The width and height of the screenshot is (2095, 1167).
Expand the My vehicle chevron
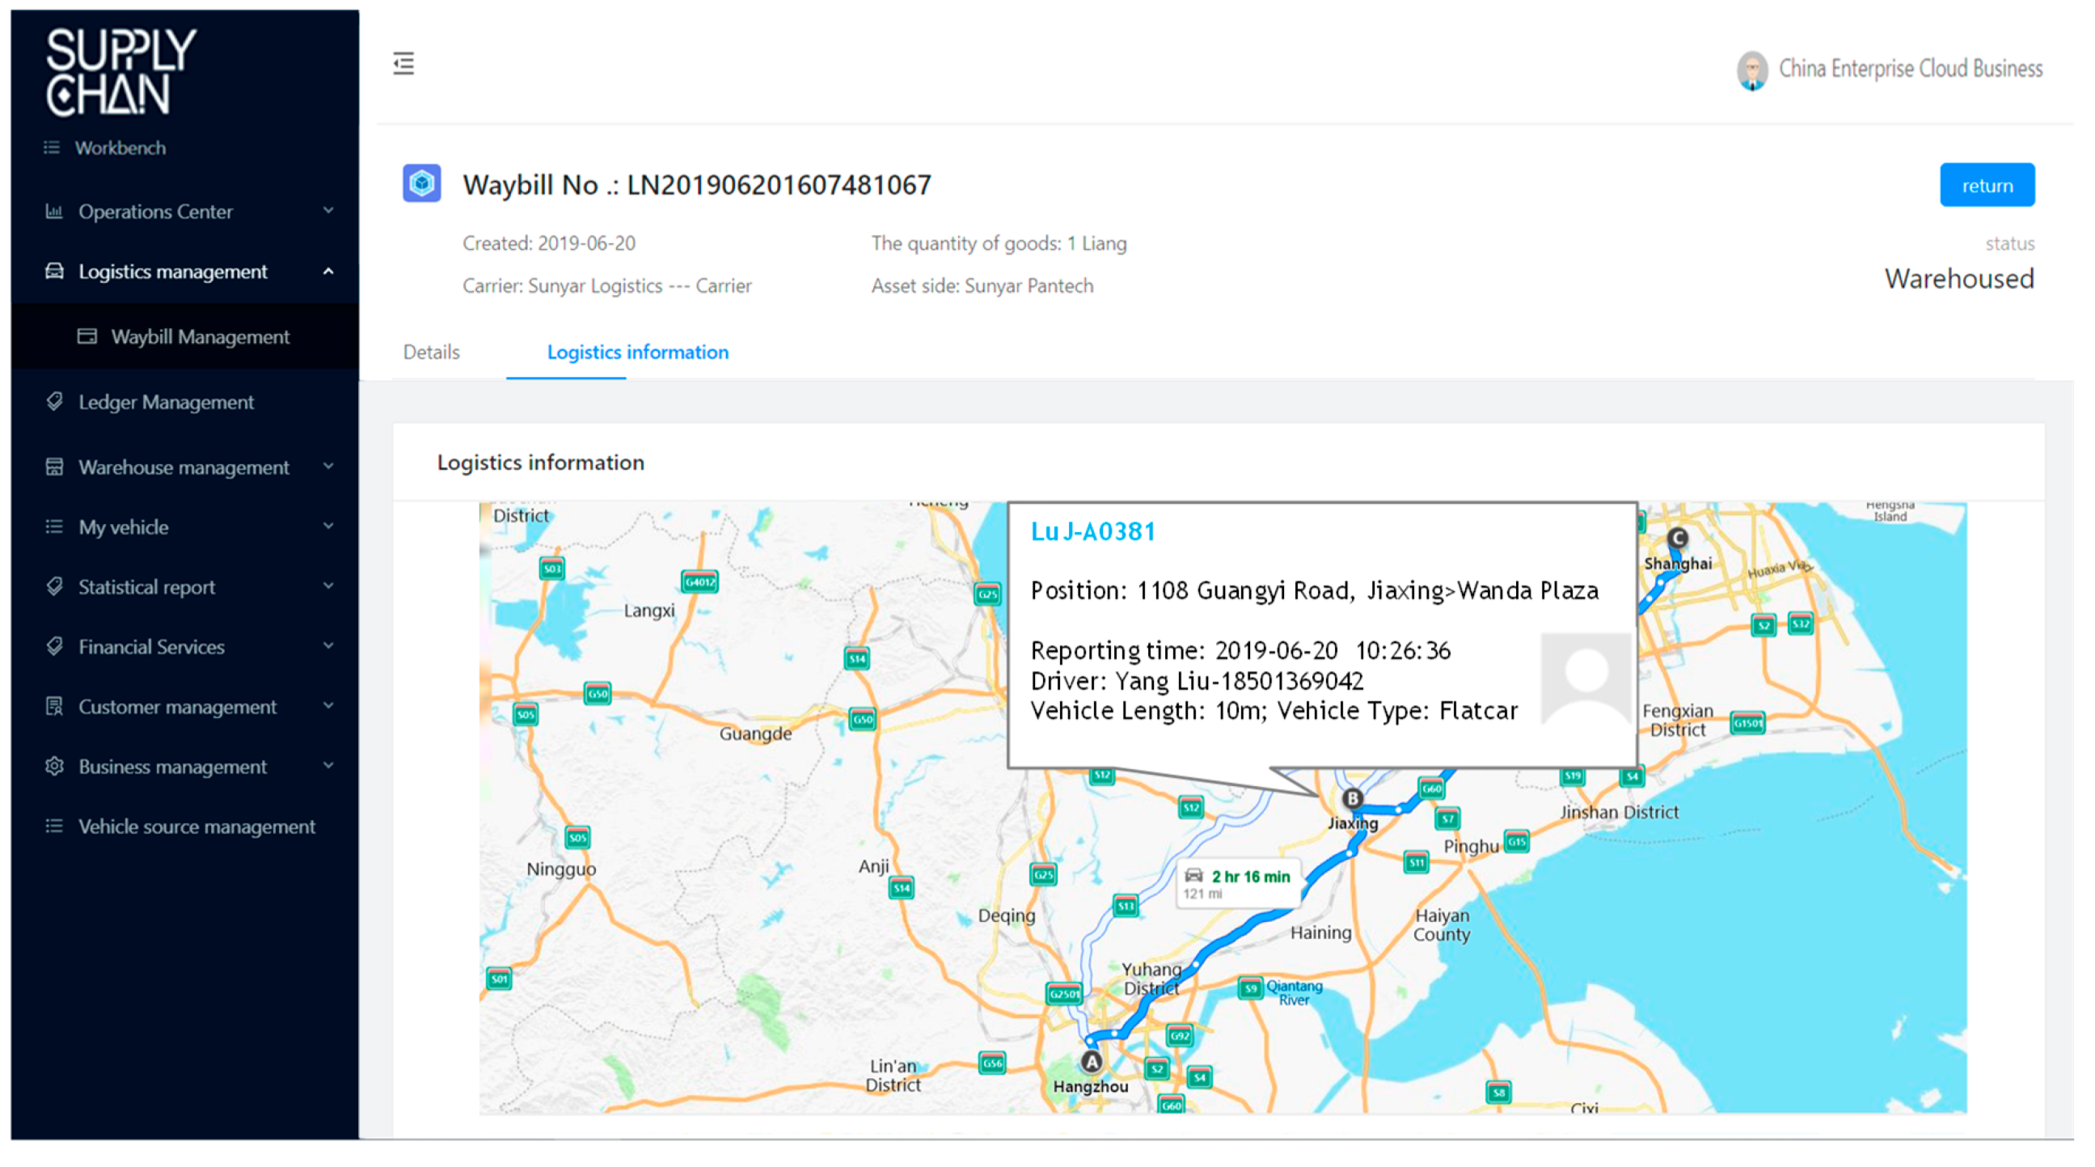point(328,526)
